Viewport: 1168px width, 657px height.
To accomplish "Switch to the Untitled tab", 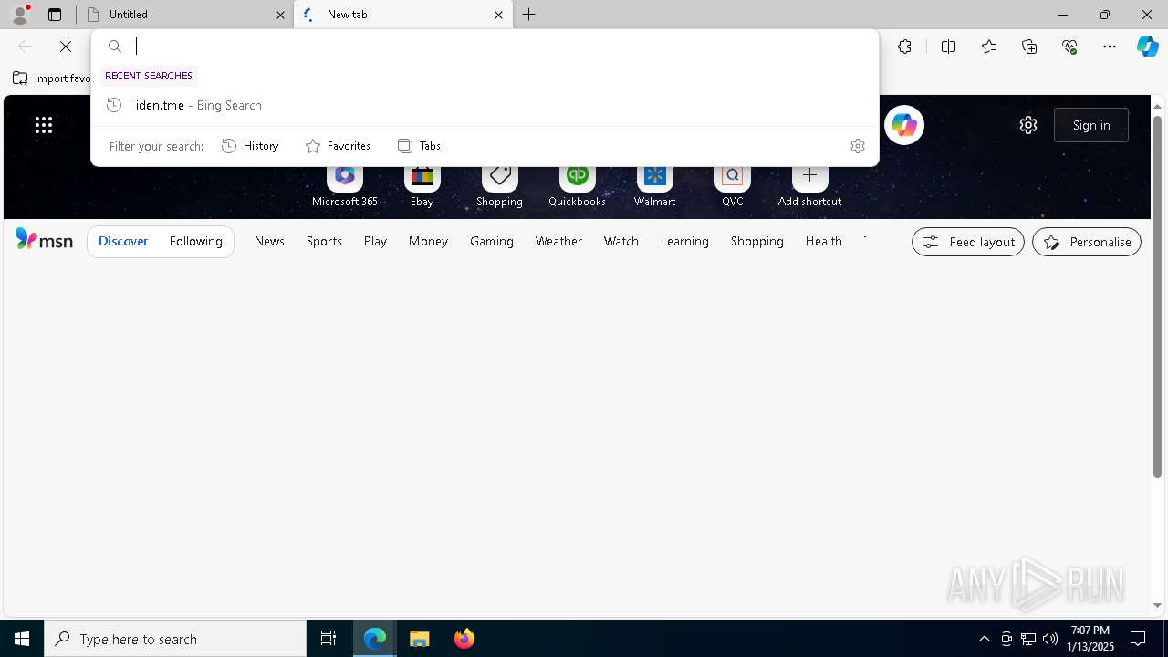I will (182, 15).
